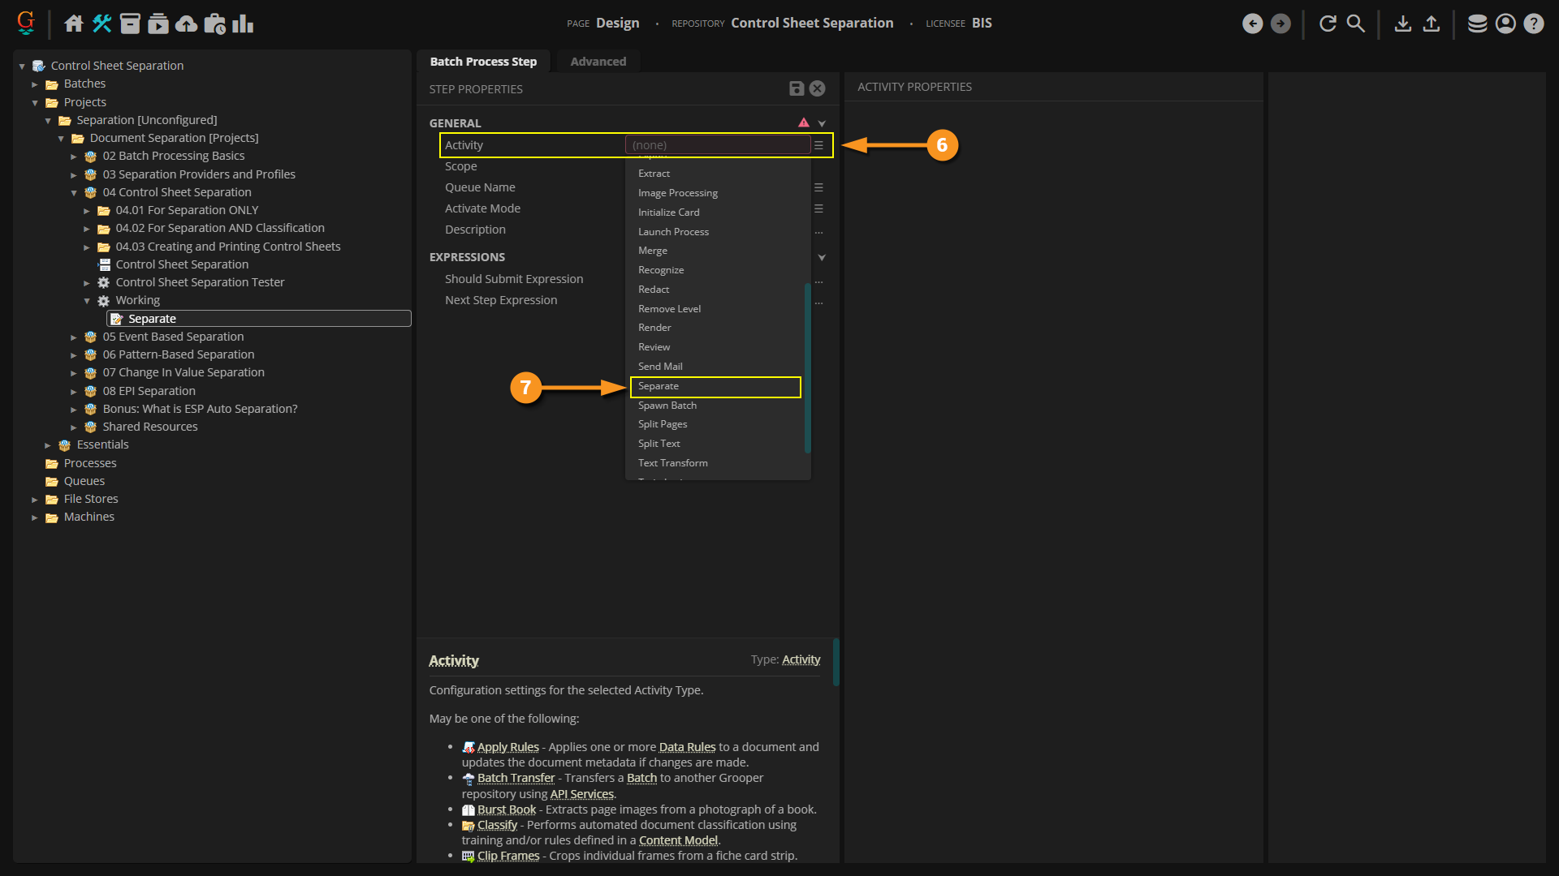Follow the Content Model link

click(x=678, y=840)
